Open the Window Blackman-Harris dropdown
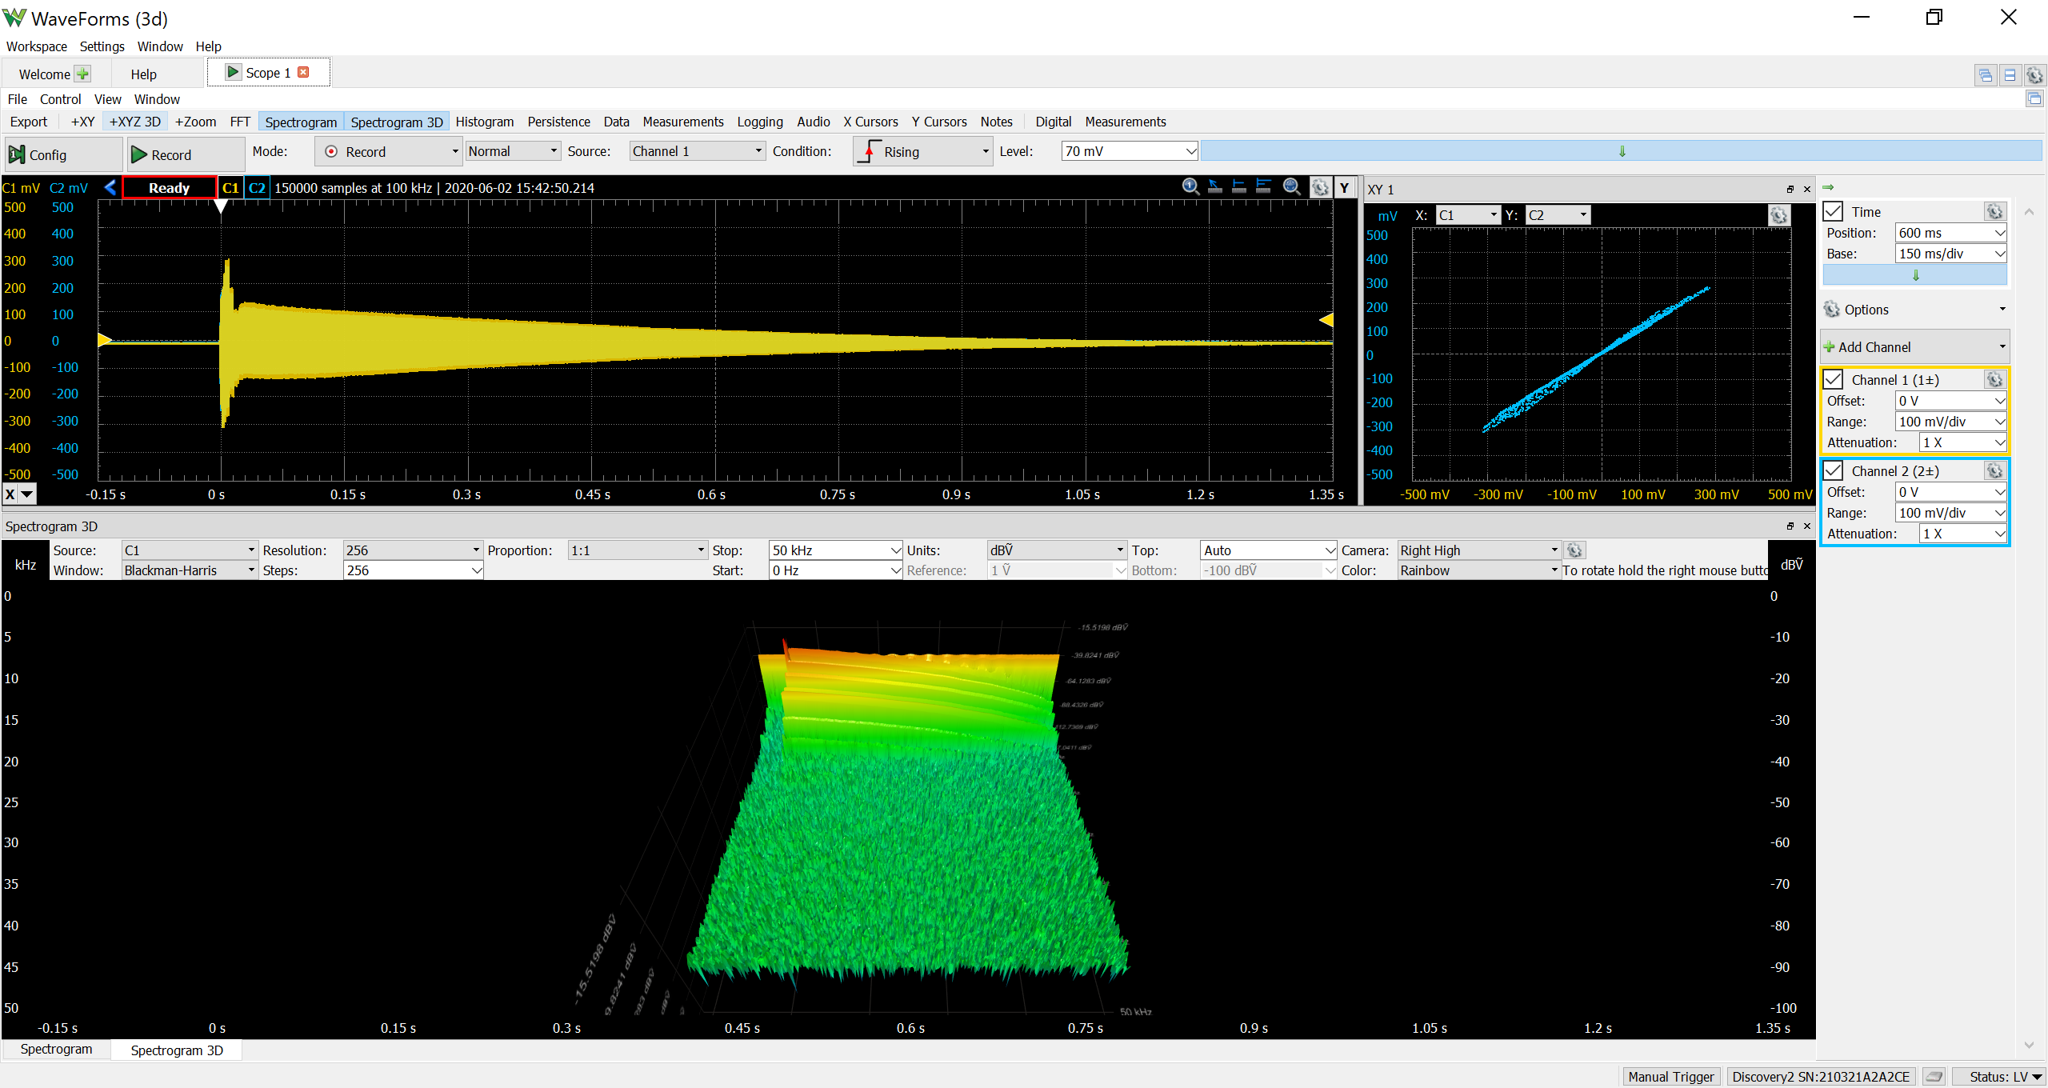Viewport: 2048px width, 1088px height. click(190, 570)
